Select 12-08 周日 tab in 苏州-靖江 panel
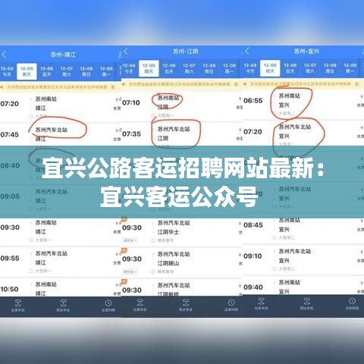Screen dimensions: 364x364 tap(86, 71)
